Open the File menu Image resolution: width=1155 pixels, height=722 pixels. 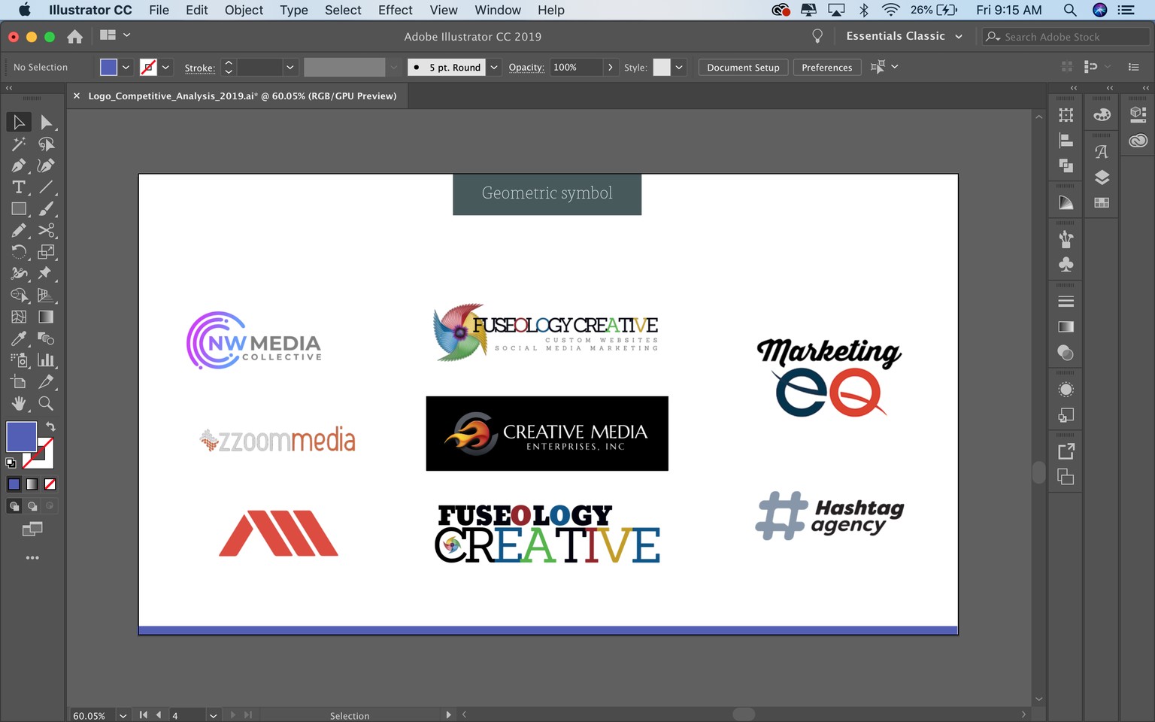(x=159, y=10)
